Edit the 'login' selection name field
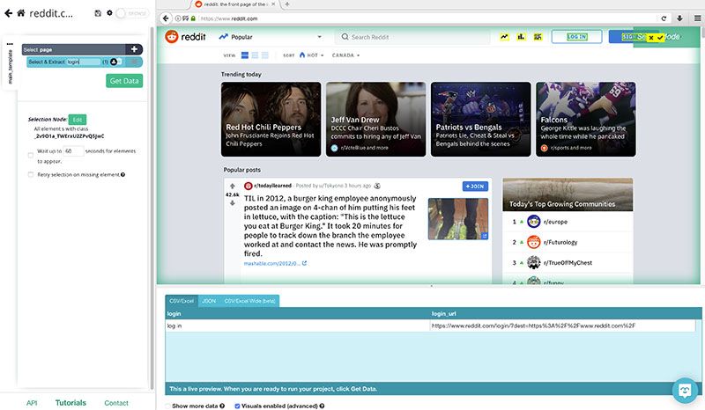The width and height of the screenshot is (705, 410). point(84,62)
